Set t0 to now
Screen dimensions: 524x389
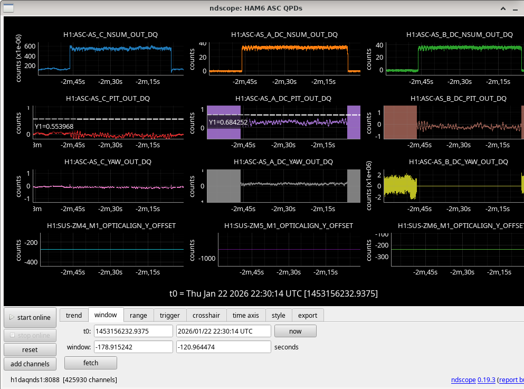point(295,331)
